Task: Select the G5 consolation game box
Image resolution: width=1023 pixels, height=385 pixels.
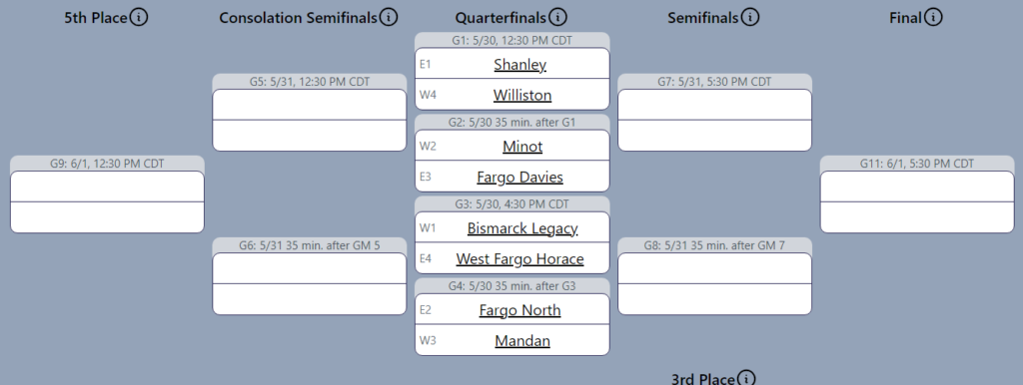Action: click(x=310, y=120)
